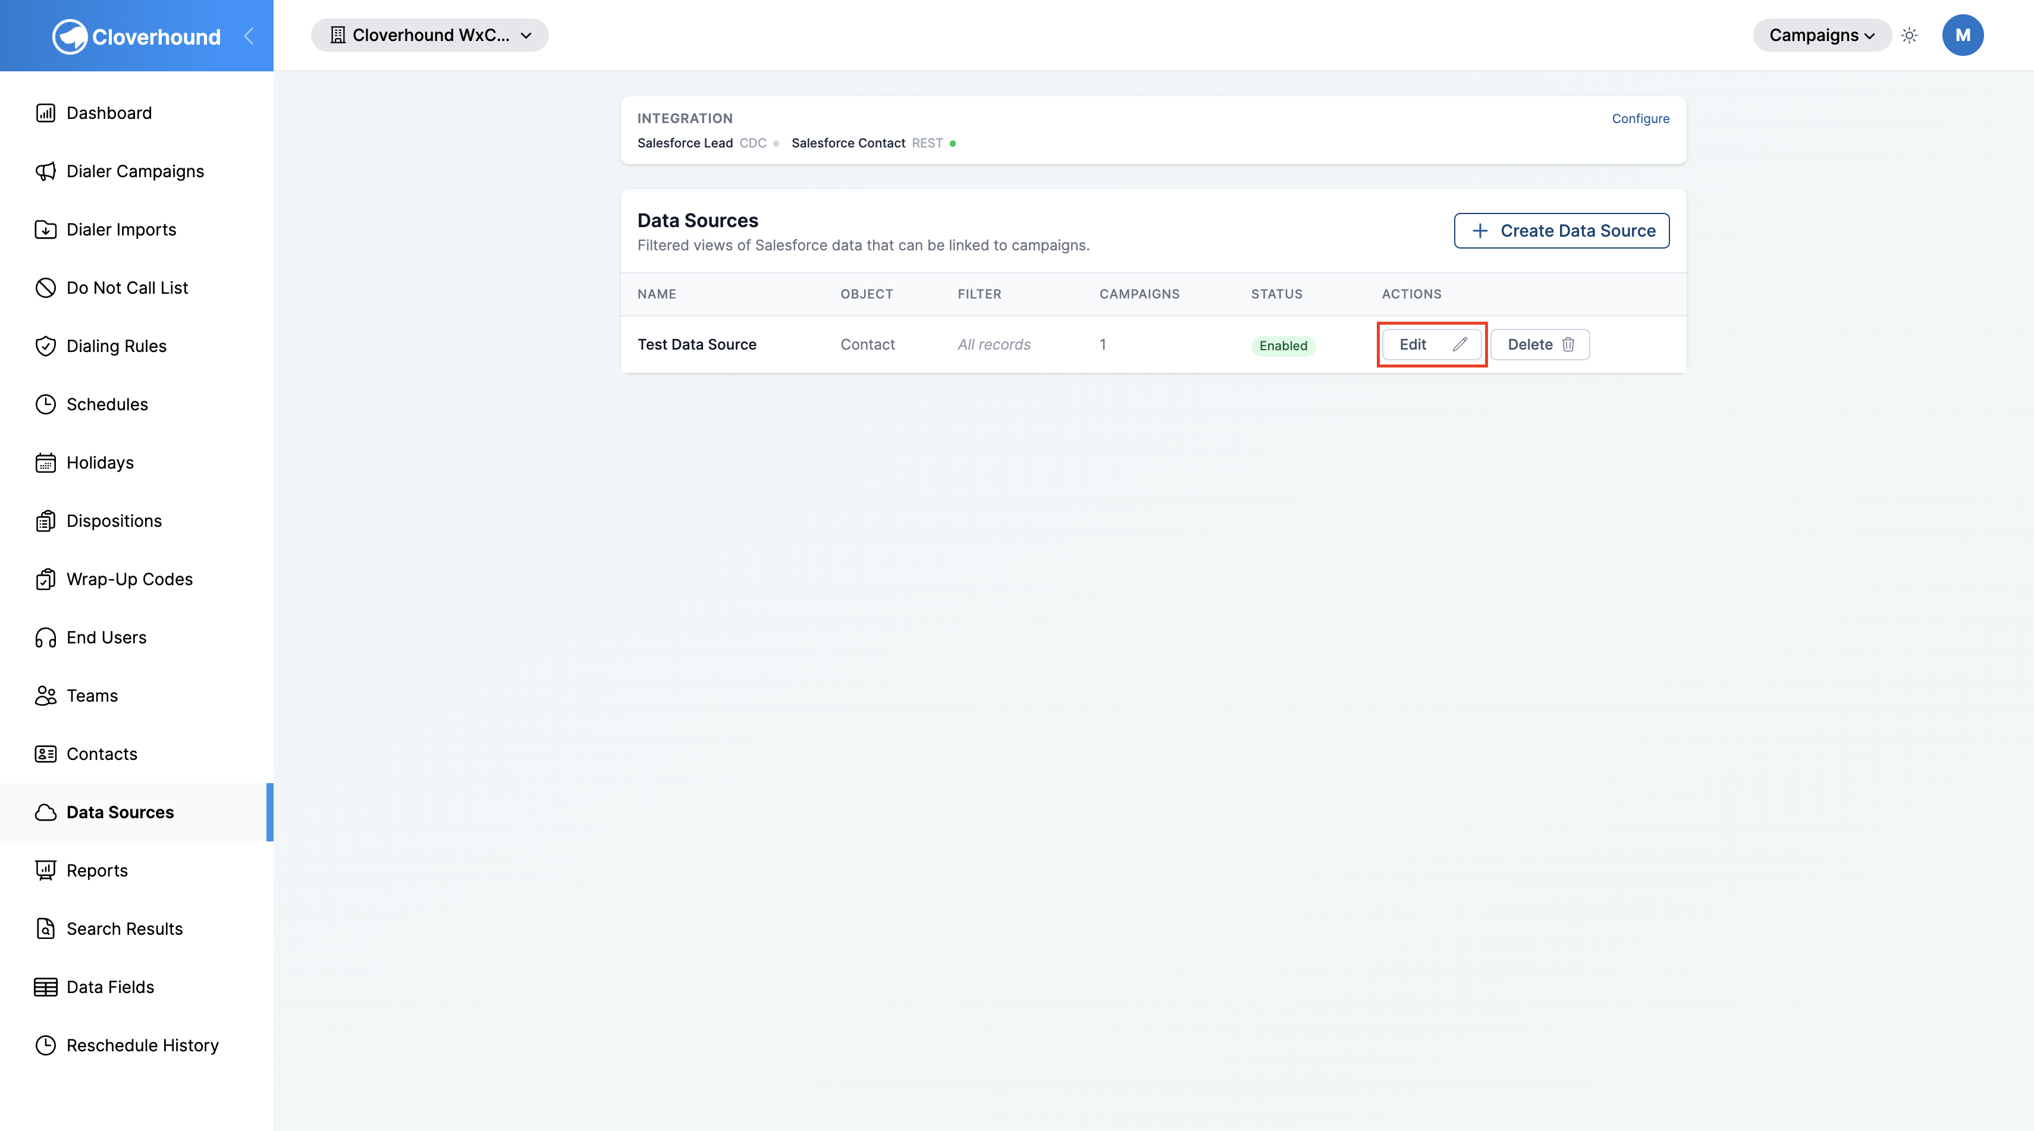Screen dimensions: 2034x1131
Task: Go to Dialer Campaigns page
Action: point(137,171)
